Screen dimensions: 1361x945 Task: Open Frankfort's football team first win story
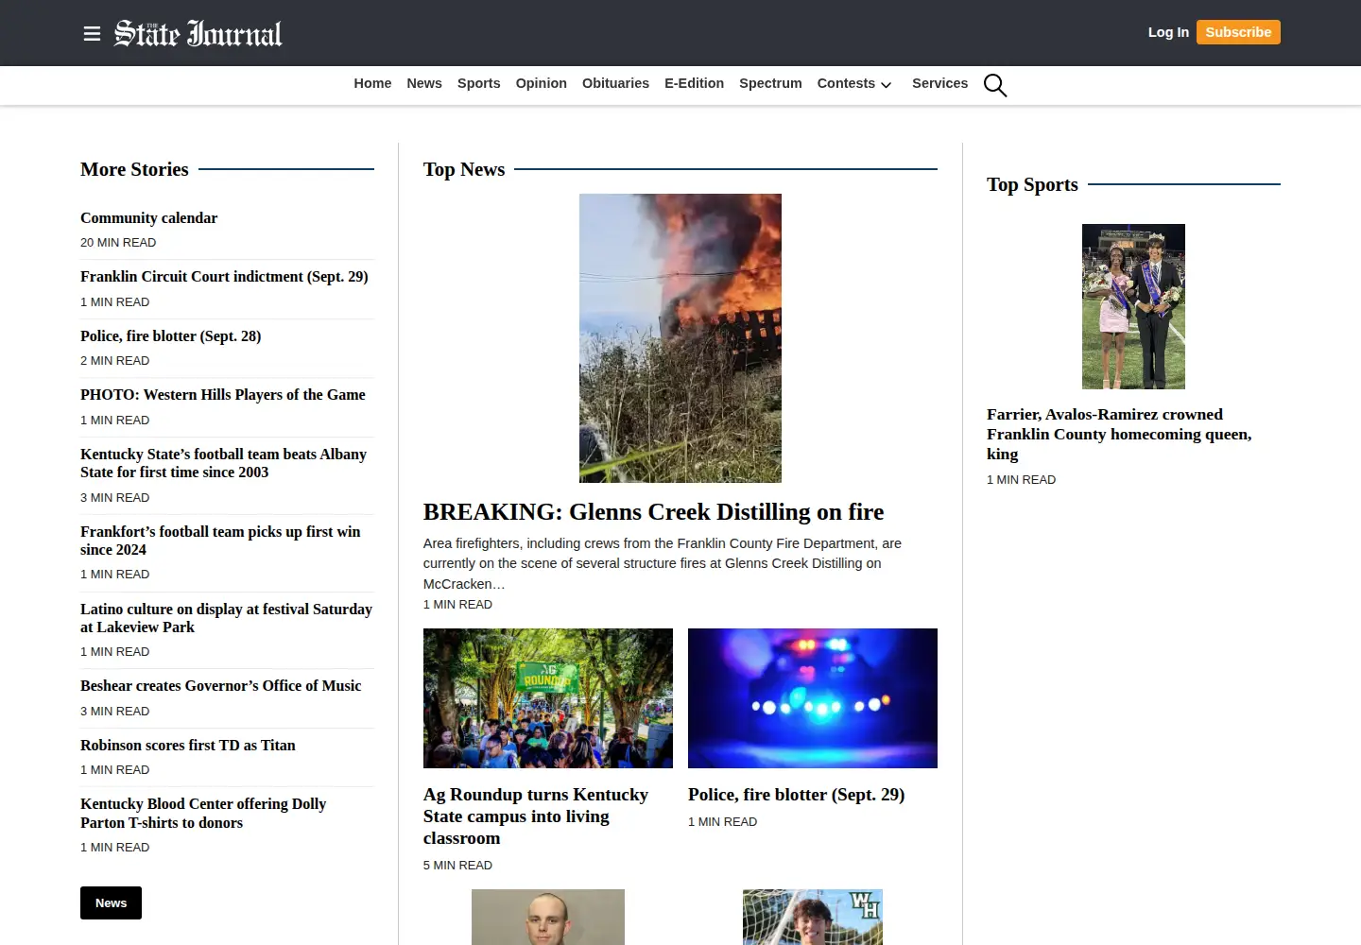click(220, 541)
